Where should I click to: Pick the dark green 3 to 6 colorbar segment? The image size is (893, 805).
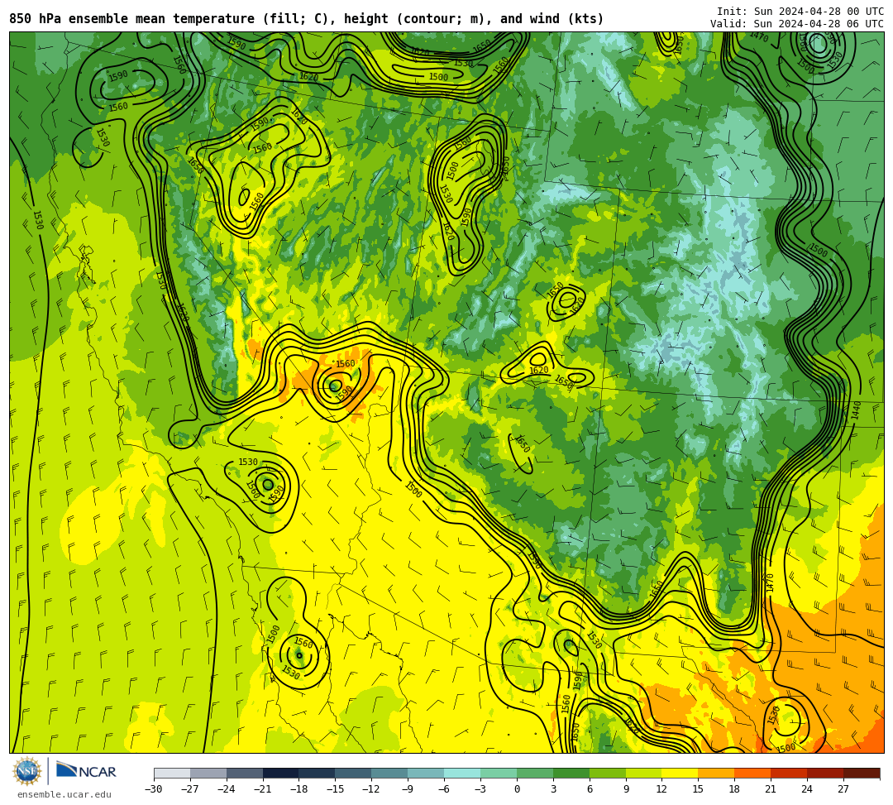pyautogui.click(x=571, y=773)
